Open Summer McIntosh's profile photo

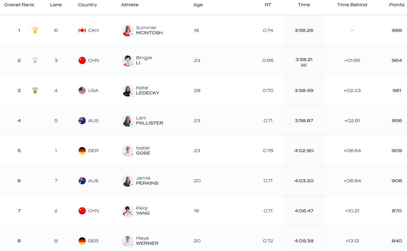pyautogui.click(x=128, y=30)
